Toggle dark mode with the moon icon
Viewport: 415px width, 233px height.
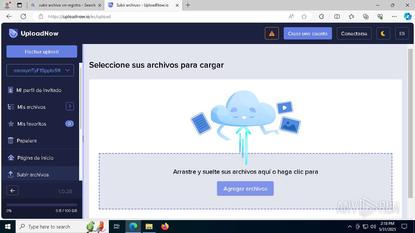point(383,33)
